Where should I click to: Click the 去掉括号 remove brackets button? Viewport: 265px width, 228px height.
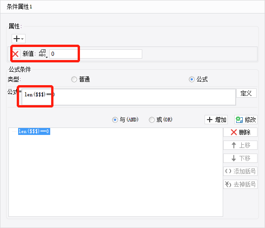(x=240, y=184)
